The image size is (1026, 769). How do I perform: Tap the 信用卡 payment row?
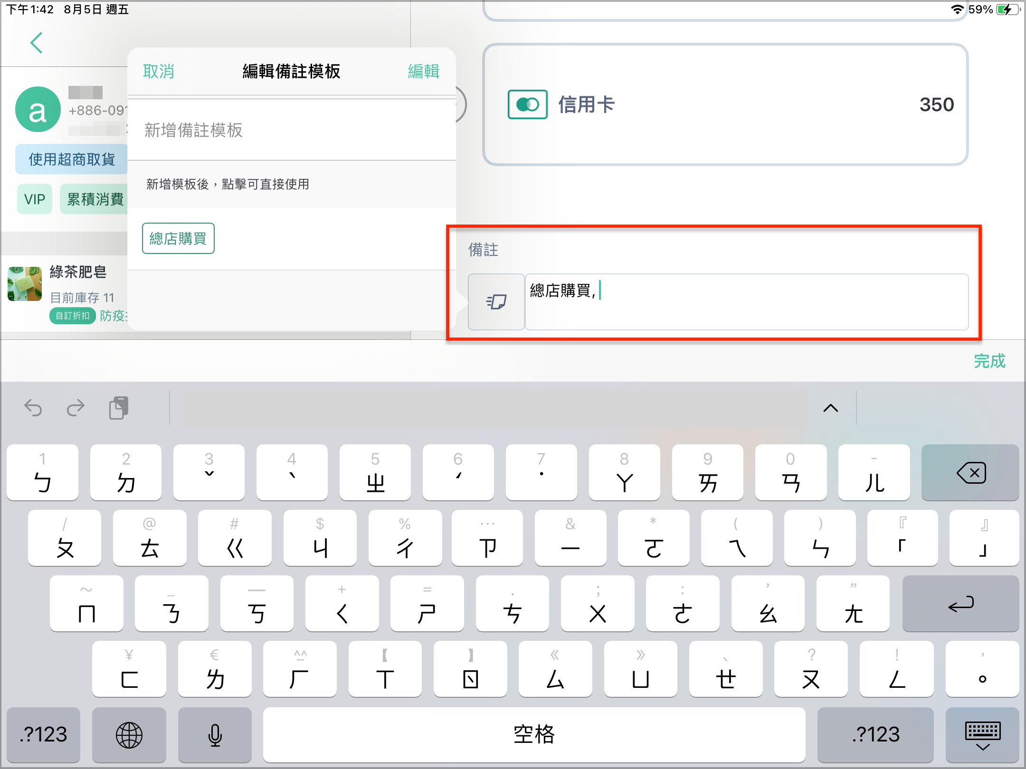(x=725, y=104)
